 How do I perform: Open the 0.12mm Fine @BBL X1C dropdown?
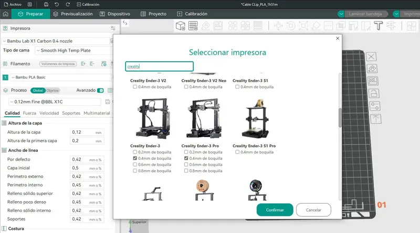[55, 102]
